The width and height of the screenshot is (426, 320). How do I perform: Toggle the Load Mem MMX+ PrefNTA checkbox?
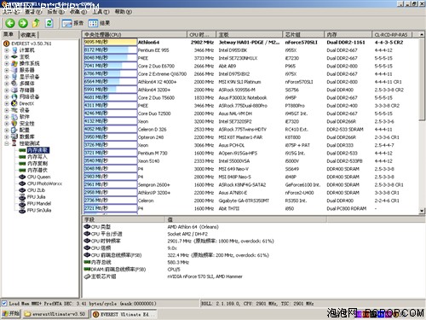pos(4,304)
